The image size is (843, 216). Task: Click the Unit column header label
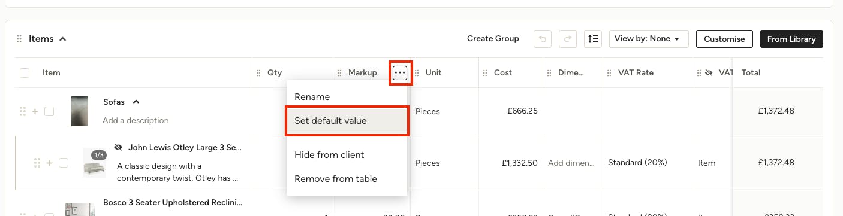pos(433,73)
